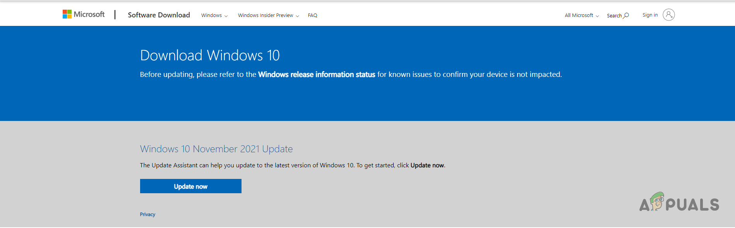This screenshot has height=228, width=735.
Task: Open the Privacy link
Action: coord(147,214)
